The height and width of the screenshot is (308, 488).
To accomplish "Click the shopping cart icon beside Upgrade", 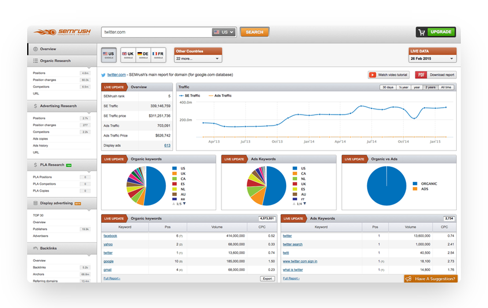I will tap(422, 32).
